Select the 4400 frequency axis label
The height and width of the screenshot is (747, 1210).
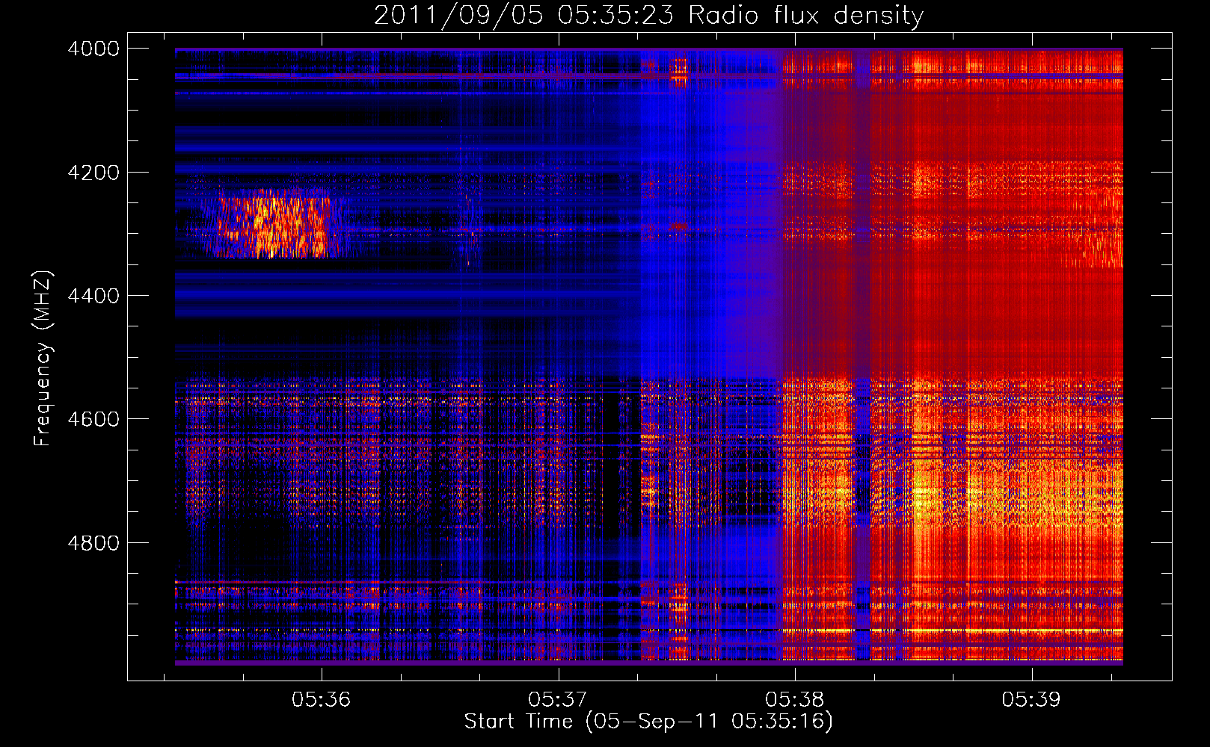point(93,296)
